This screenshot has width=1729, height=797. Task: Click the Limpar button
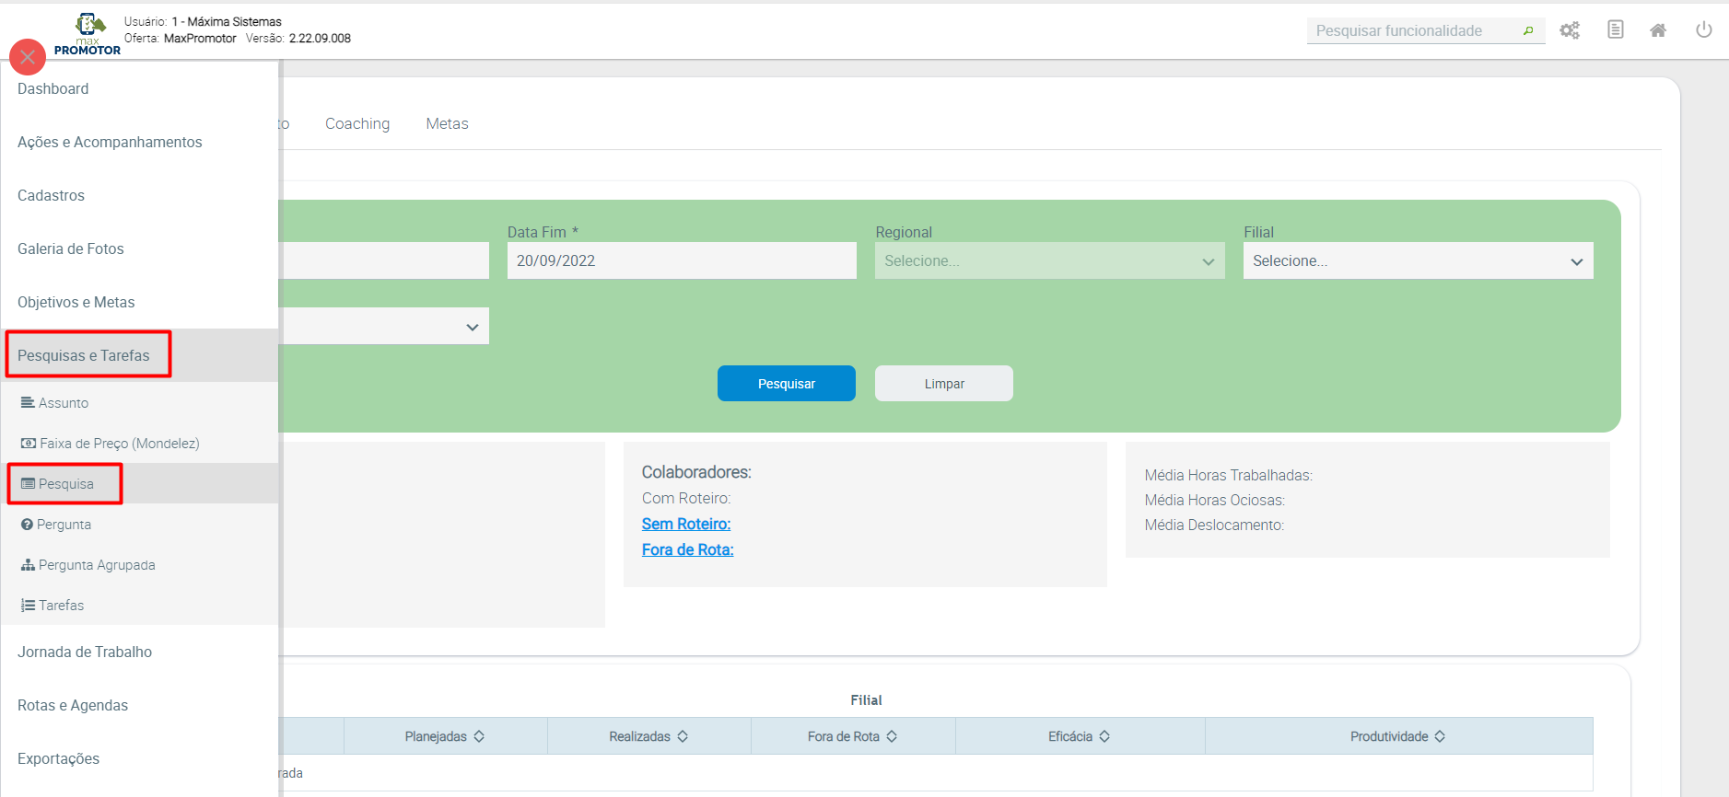[943, 384]
